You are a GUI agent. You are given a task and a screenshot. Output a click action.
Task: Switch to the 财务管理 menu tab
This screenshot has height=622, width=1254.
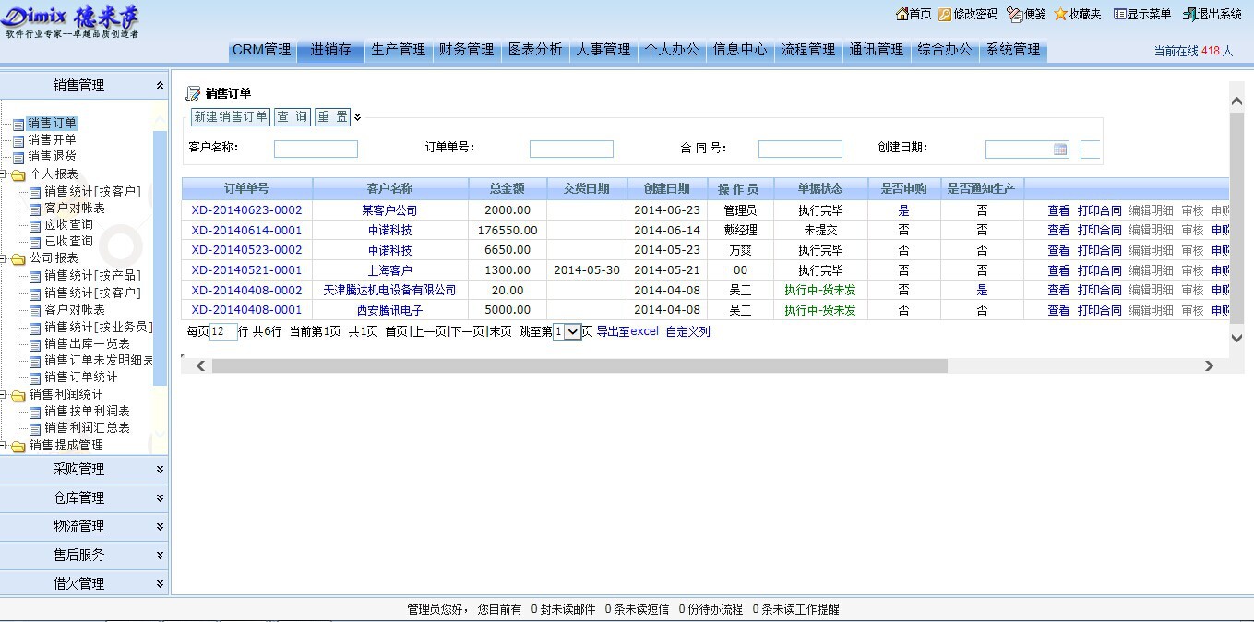466,50
